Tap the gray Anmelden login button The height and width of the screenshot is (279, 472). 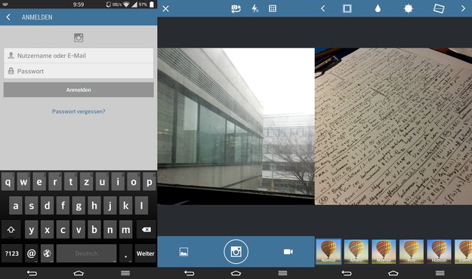[x=79, y=90]
